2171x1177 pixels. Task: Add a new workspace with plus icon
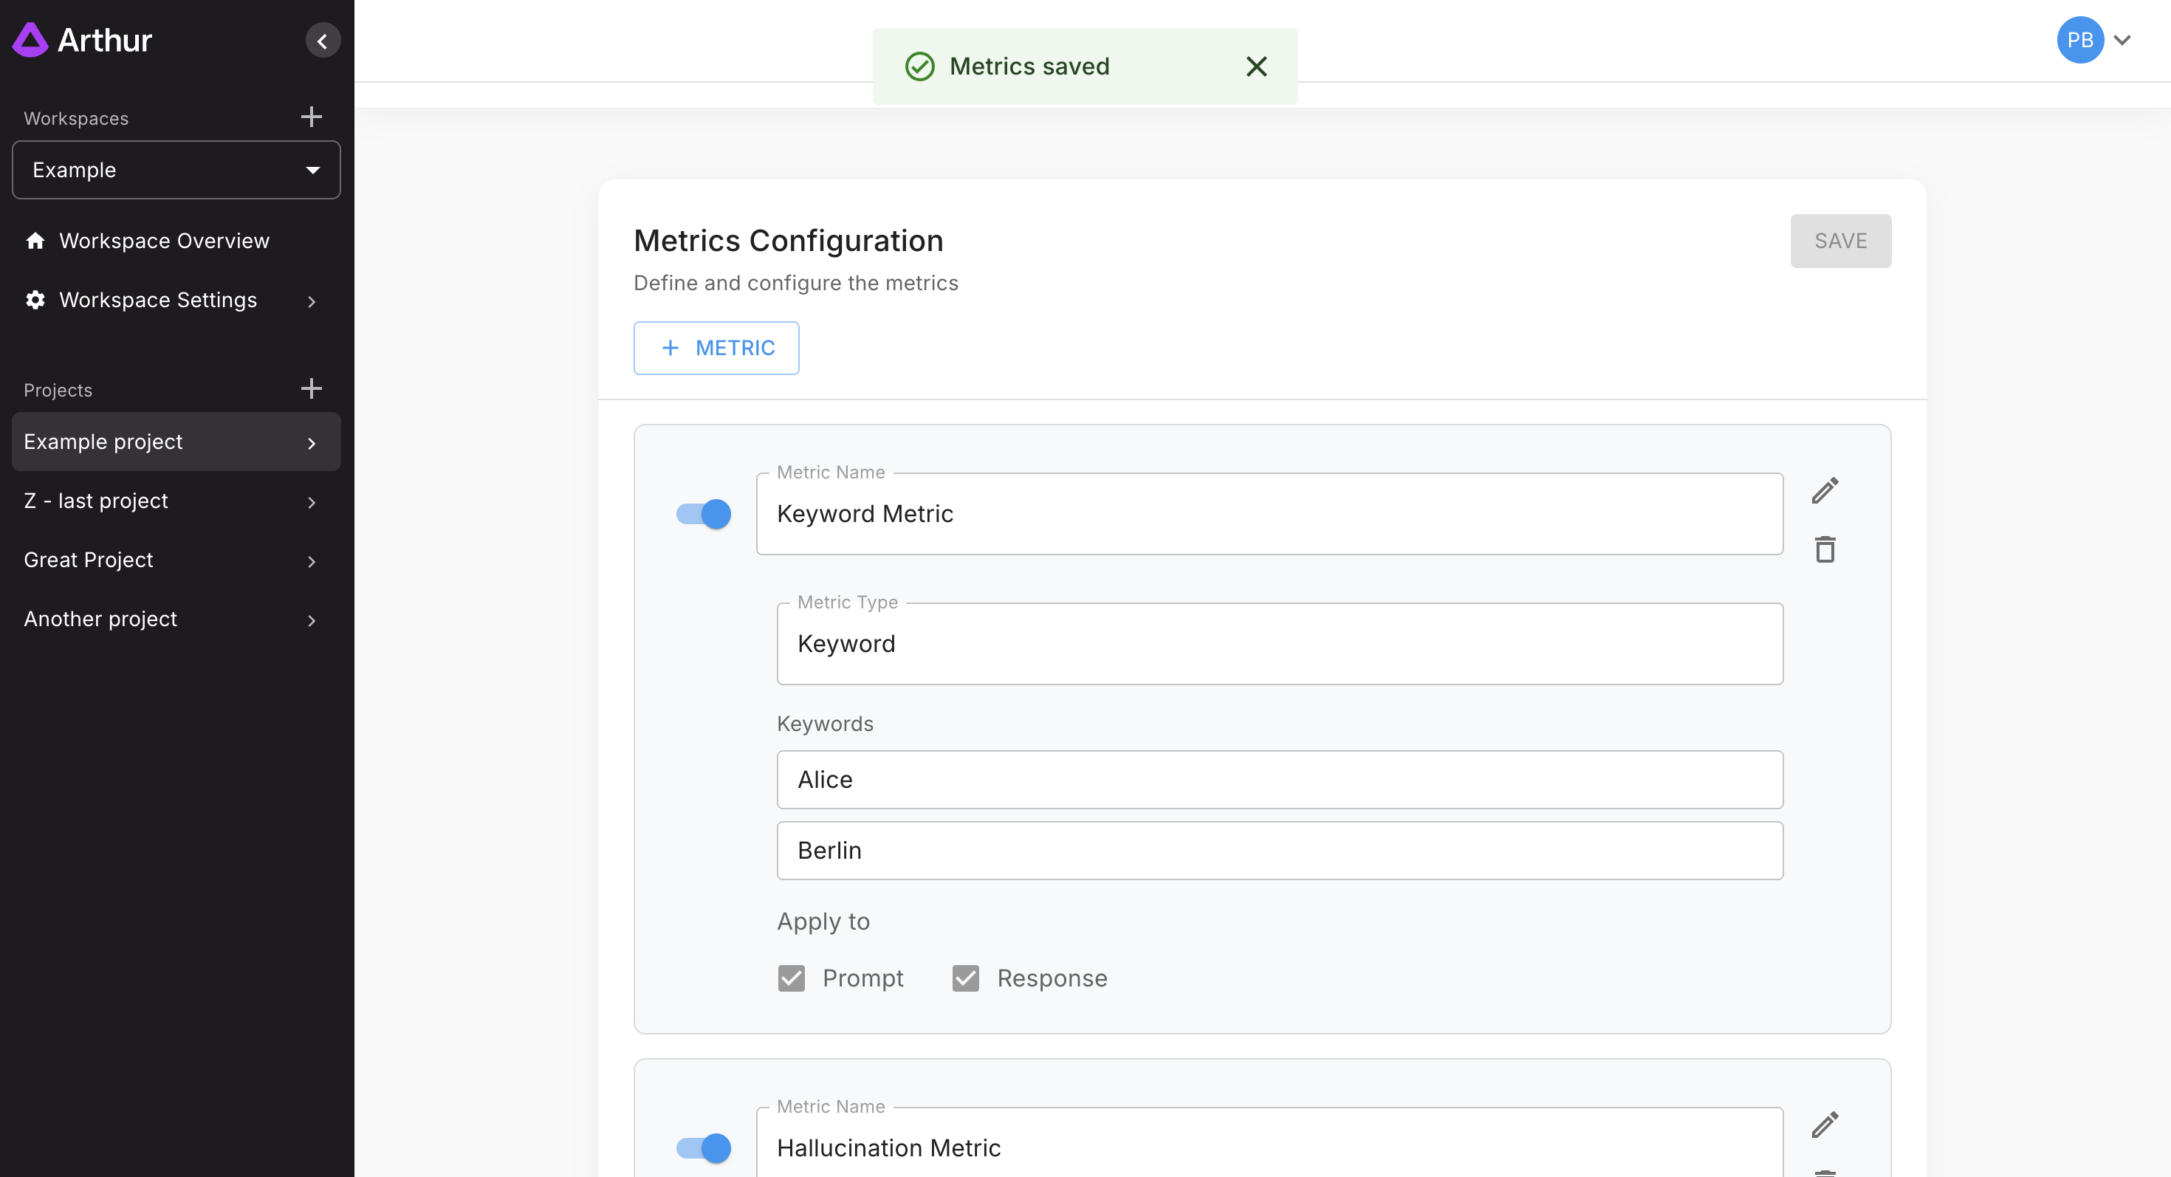(x=311, y=116)
